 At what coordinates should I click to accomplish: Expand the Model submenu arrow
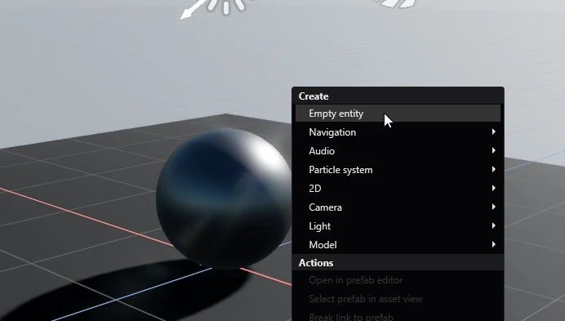(x=494, y=244)
